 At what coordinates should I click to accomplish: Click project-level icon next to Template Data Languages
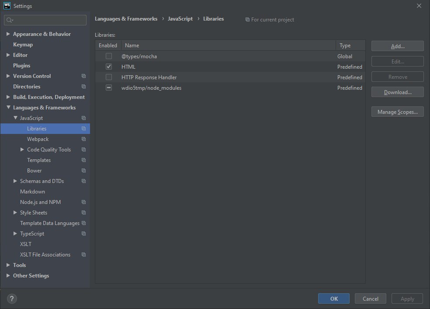coord(83,223)
